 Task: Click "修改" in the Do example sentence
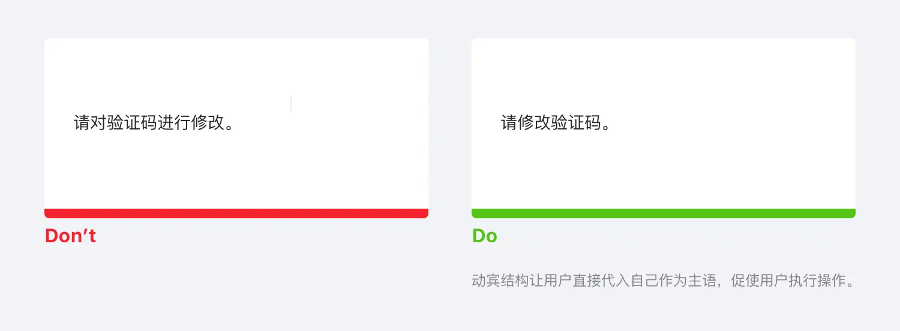click(x=534, y=123)
